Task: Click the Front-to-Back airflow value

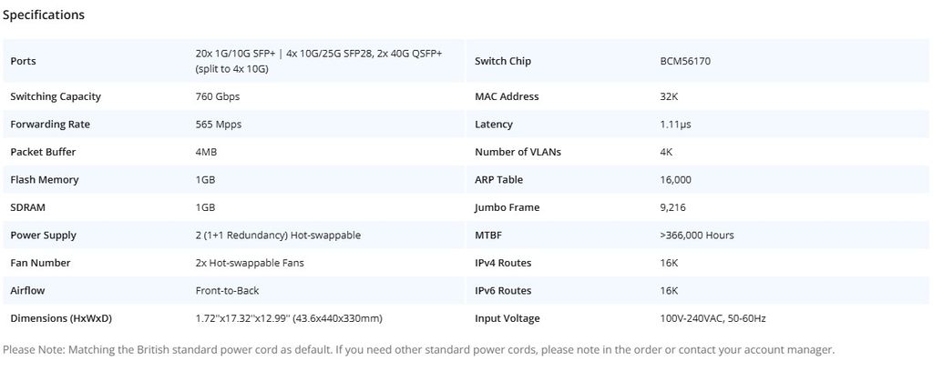Action: point(229,291)
